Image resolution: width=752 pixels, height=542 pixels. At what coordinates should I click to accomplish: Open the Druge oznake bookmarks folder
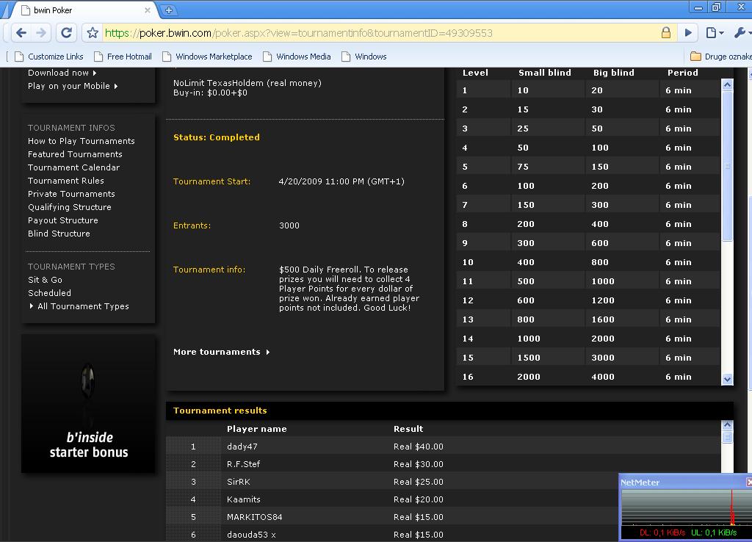pyautogui.click(x=721, y=57)
